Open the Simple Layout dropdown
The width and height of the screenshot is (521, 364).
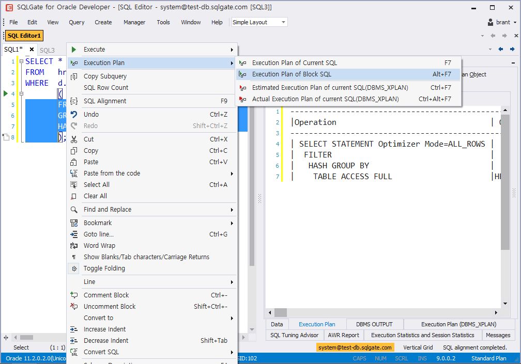(283, 22)
